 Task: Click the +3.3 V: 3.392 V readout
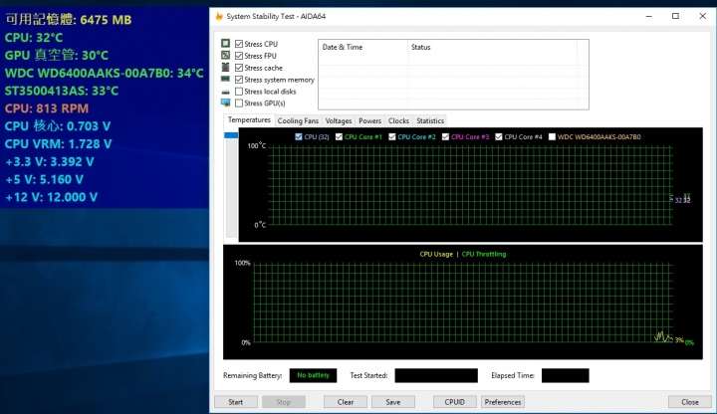(50, 162)
